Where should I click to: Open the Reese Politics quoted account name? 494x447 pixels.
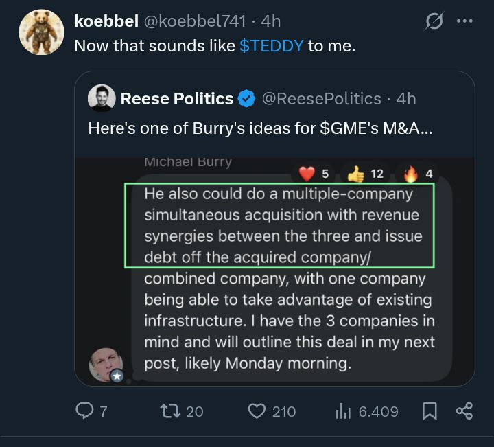point(177,99)
